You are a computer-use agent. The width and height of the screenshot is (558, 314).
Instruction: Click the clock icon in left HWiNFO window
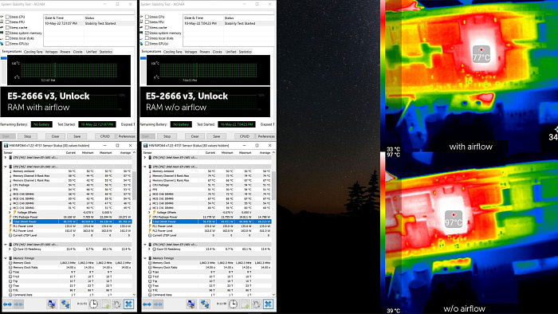[93, 304]
